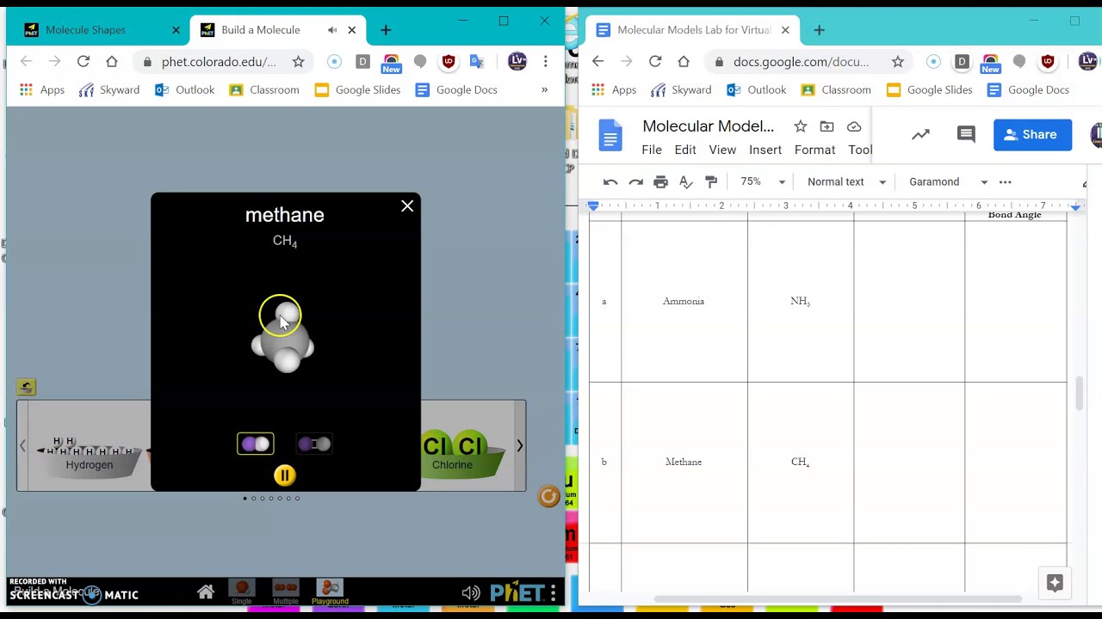Click the orange reset-all button in PhET

tap(548, 496)
